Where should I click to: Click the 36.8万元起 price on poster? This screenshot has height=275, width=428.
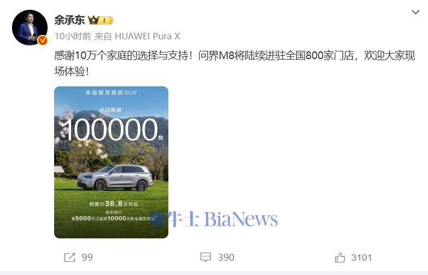tap(121, 204)
